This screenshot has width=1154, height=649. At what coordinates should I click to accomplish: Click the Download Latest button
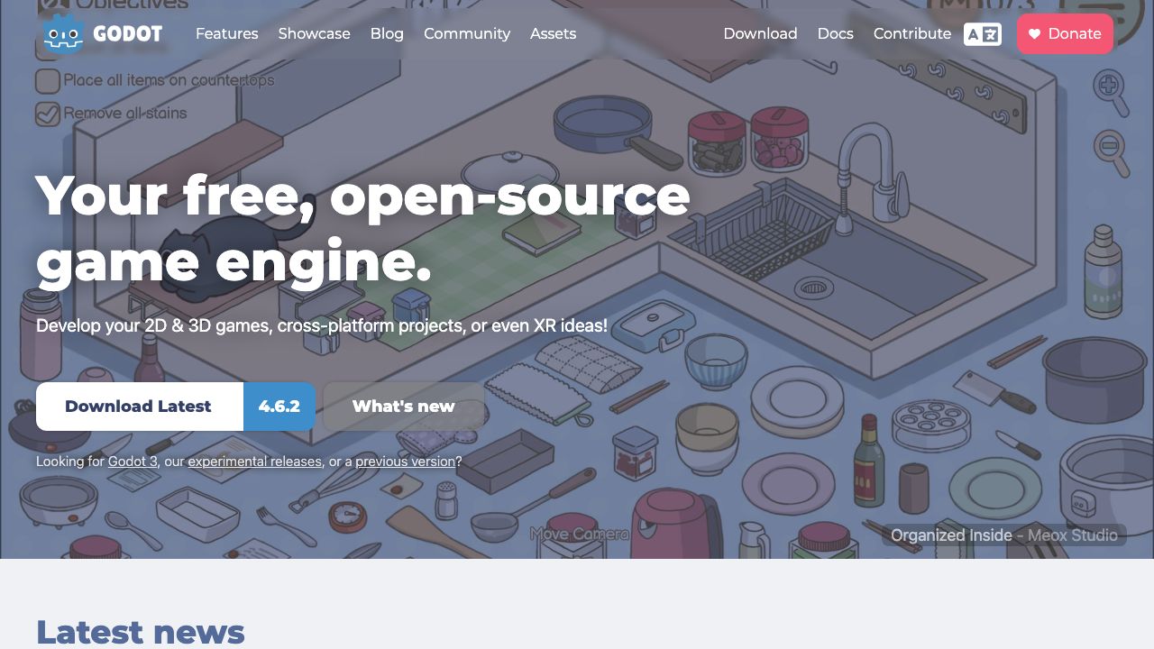(x=139, y=407)
